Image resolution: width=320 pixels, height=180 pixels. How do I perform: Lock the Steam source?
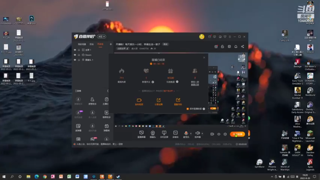[79, 55]
